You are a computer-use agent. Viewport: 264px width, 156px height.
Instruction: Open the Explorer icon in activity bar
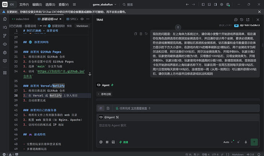coord(5,19)
